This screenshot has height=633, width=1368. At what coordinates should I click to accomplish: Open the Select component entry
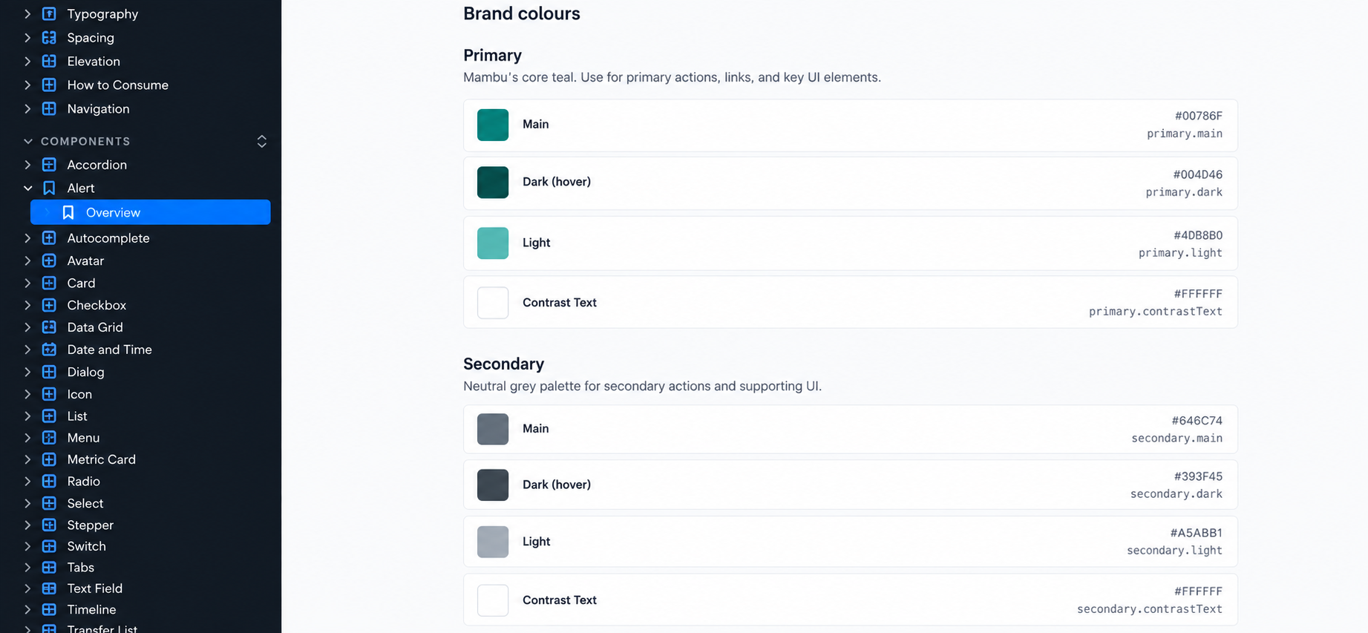click(85, 503)
